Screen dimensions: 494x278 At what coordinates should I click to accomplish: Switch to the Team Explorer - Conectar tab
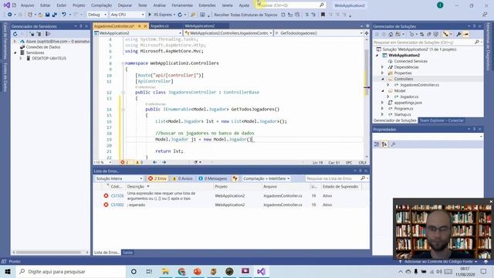[x=442, y=120]
